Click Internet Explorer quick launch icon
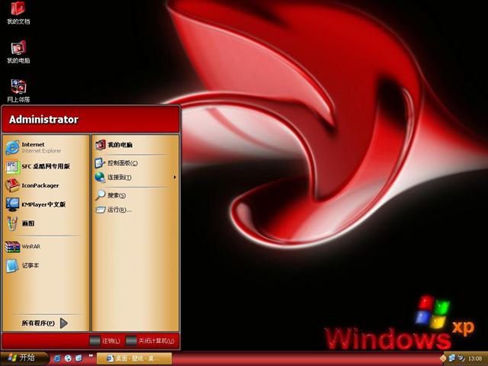The height and width of the screenshot is (366, 488). 57,358
